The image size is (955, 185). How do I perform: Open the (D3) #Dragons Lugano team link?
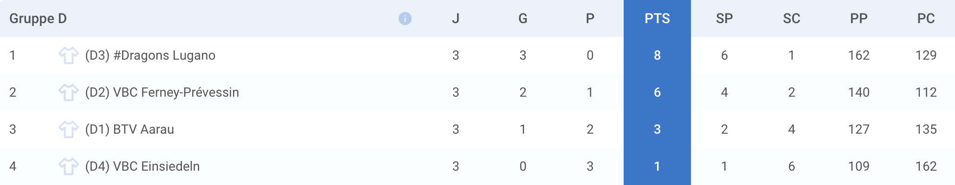[150, 55]
